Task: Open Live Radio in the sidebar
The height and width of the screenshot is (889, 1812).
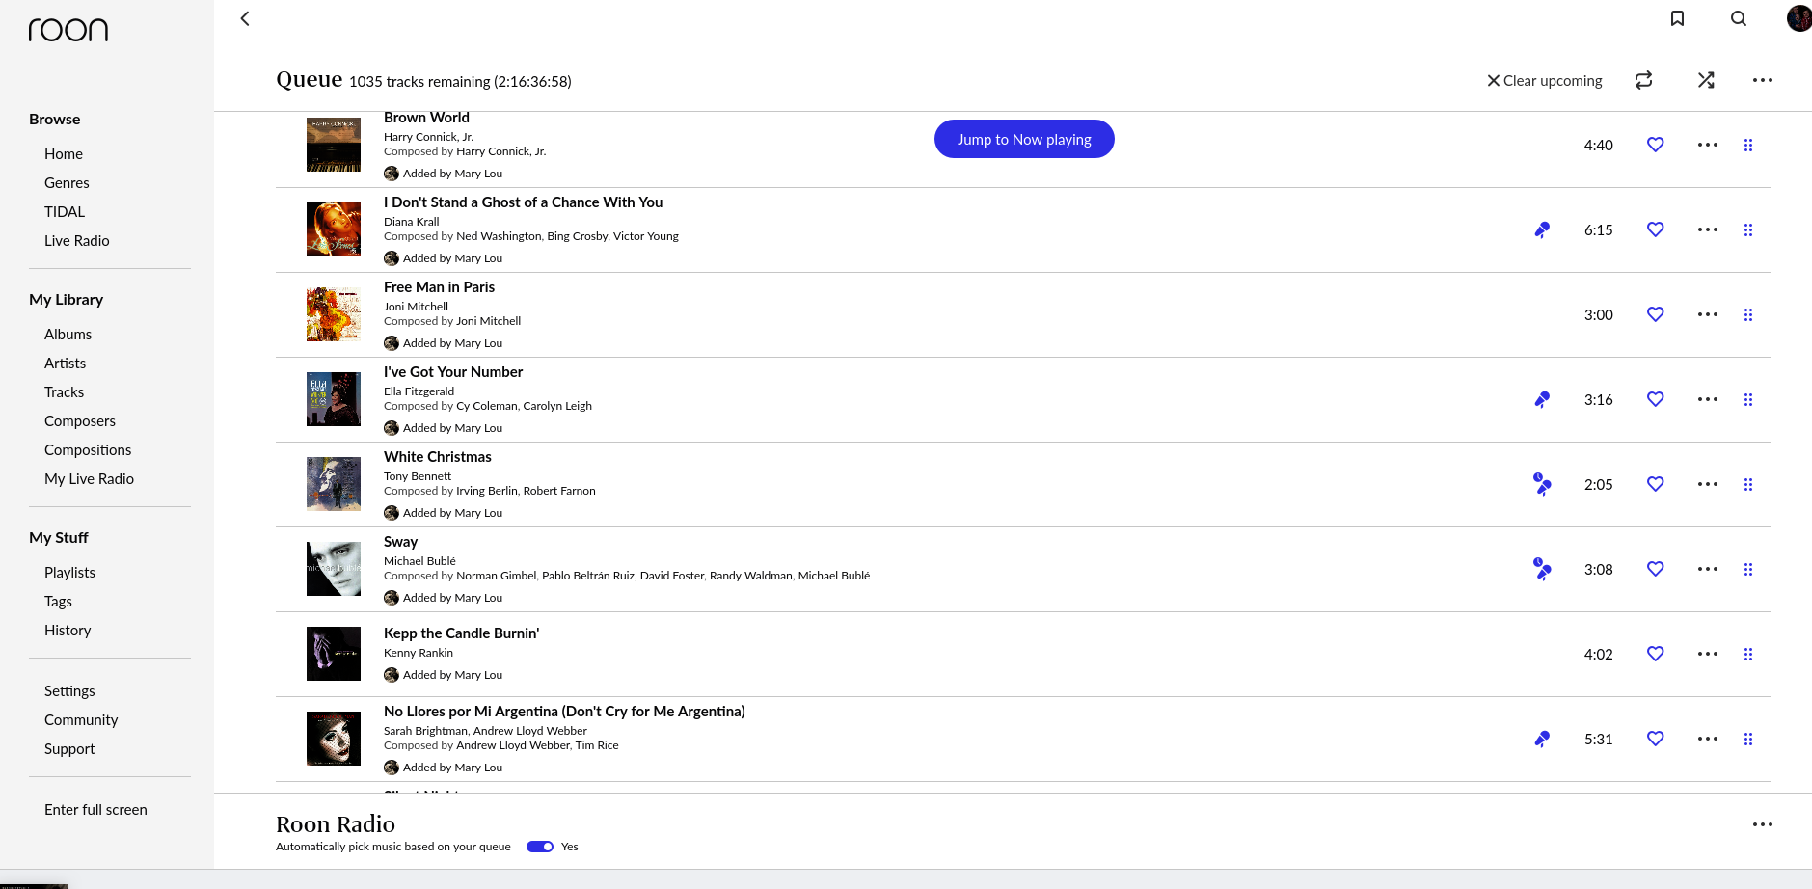Action: click(x=77, y=241)
